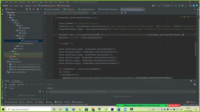Build project with the hammer icon
200x112 pixels.
pyautogui.click(x=158, y=6)
